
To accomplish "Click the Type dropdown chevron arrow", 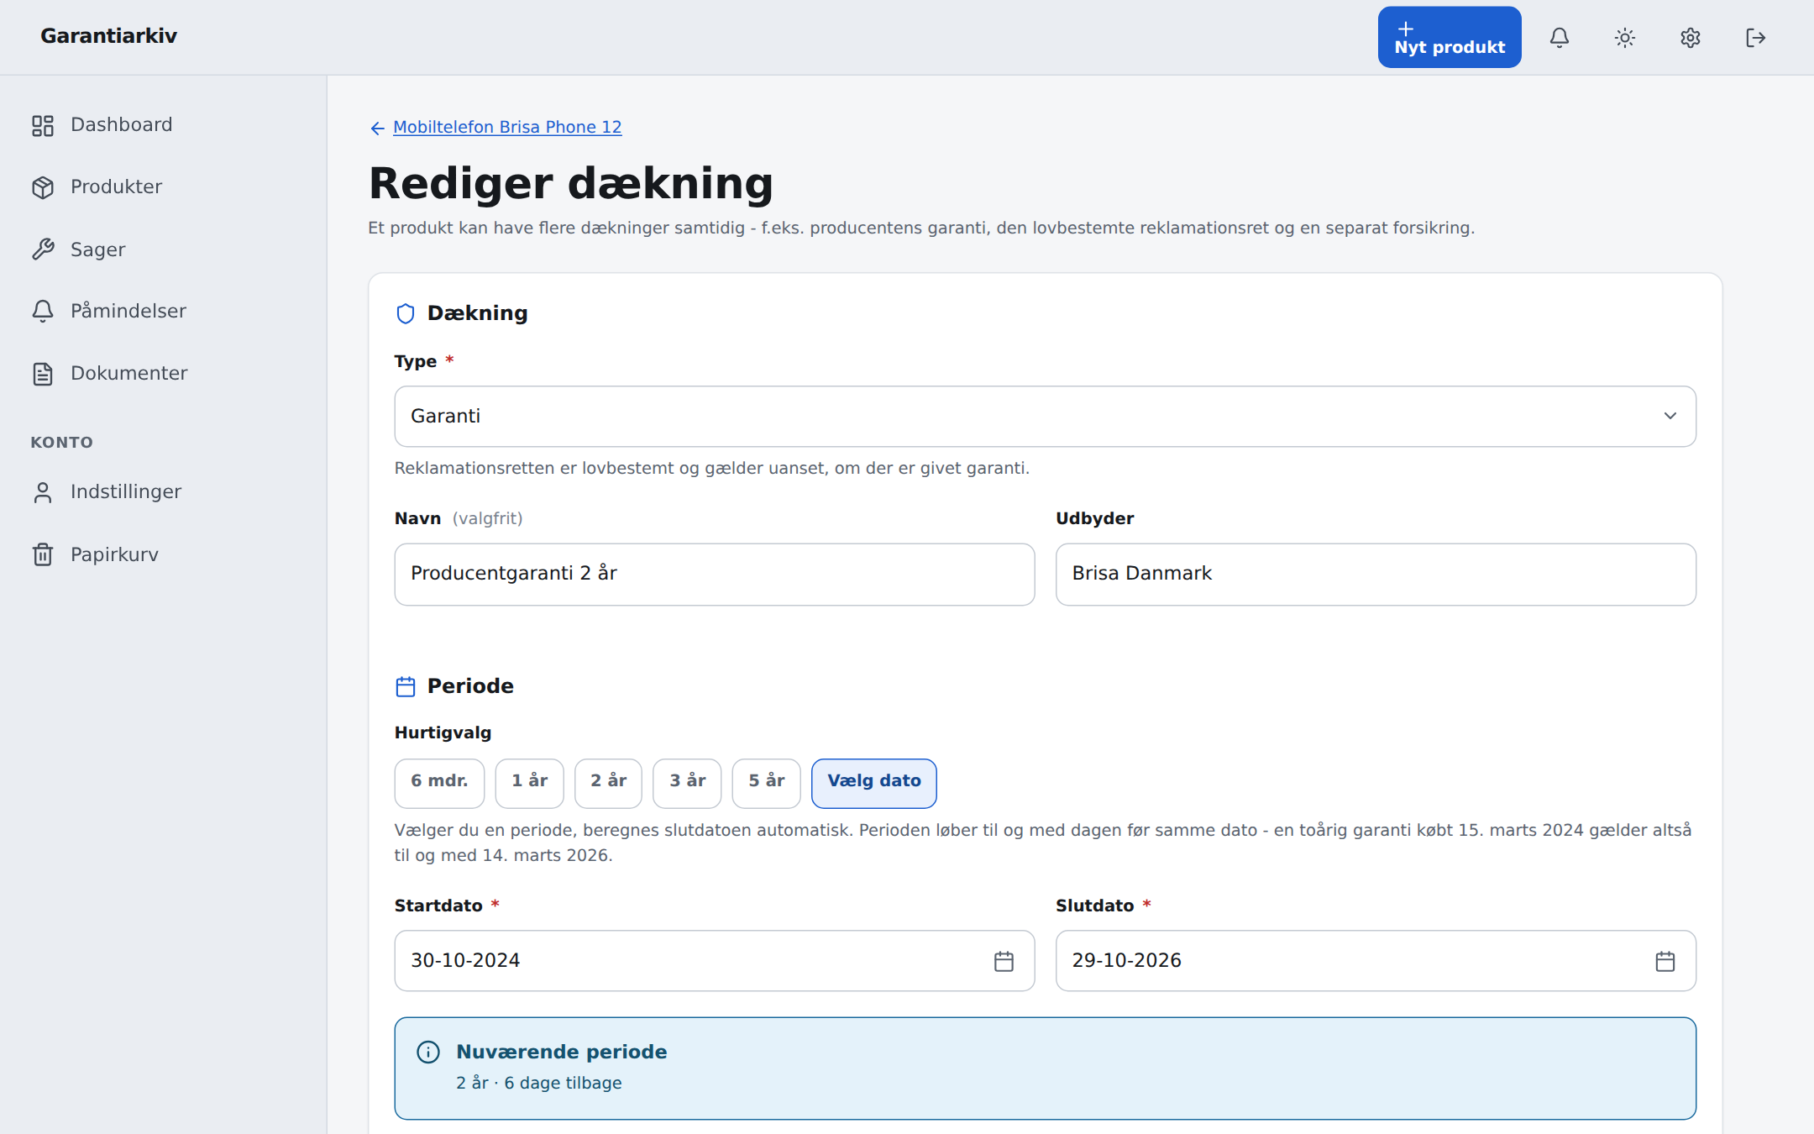I will click(x=1670, y=417).
